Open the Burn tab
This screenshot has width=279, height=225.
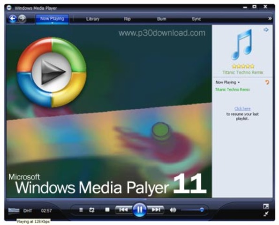[x=162, y=19]
